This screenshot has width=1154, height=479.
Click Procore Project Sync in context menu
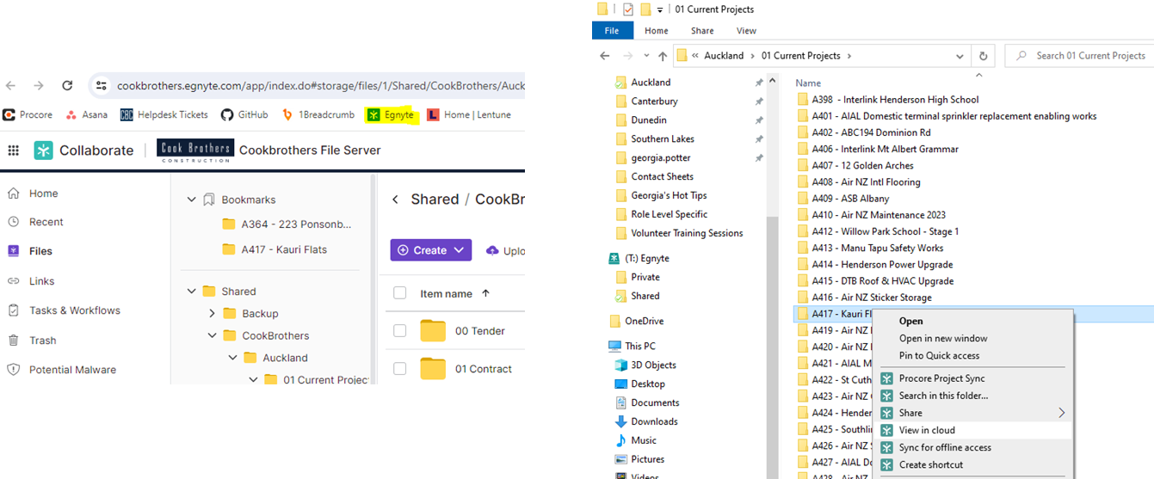pyautogui.click(x=941, y=378)
